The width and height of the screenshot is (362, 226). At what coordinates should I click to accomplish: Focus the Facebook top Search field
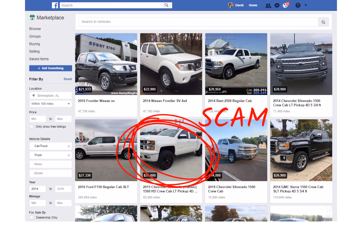pyautogui.click(x=116, y=5)
